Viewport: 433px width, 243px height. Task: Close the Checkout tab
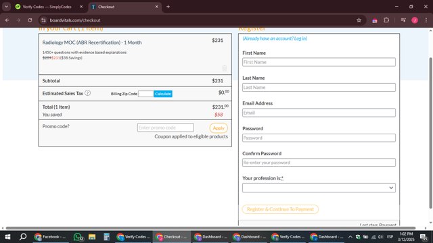click(x=156, y=7)
